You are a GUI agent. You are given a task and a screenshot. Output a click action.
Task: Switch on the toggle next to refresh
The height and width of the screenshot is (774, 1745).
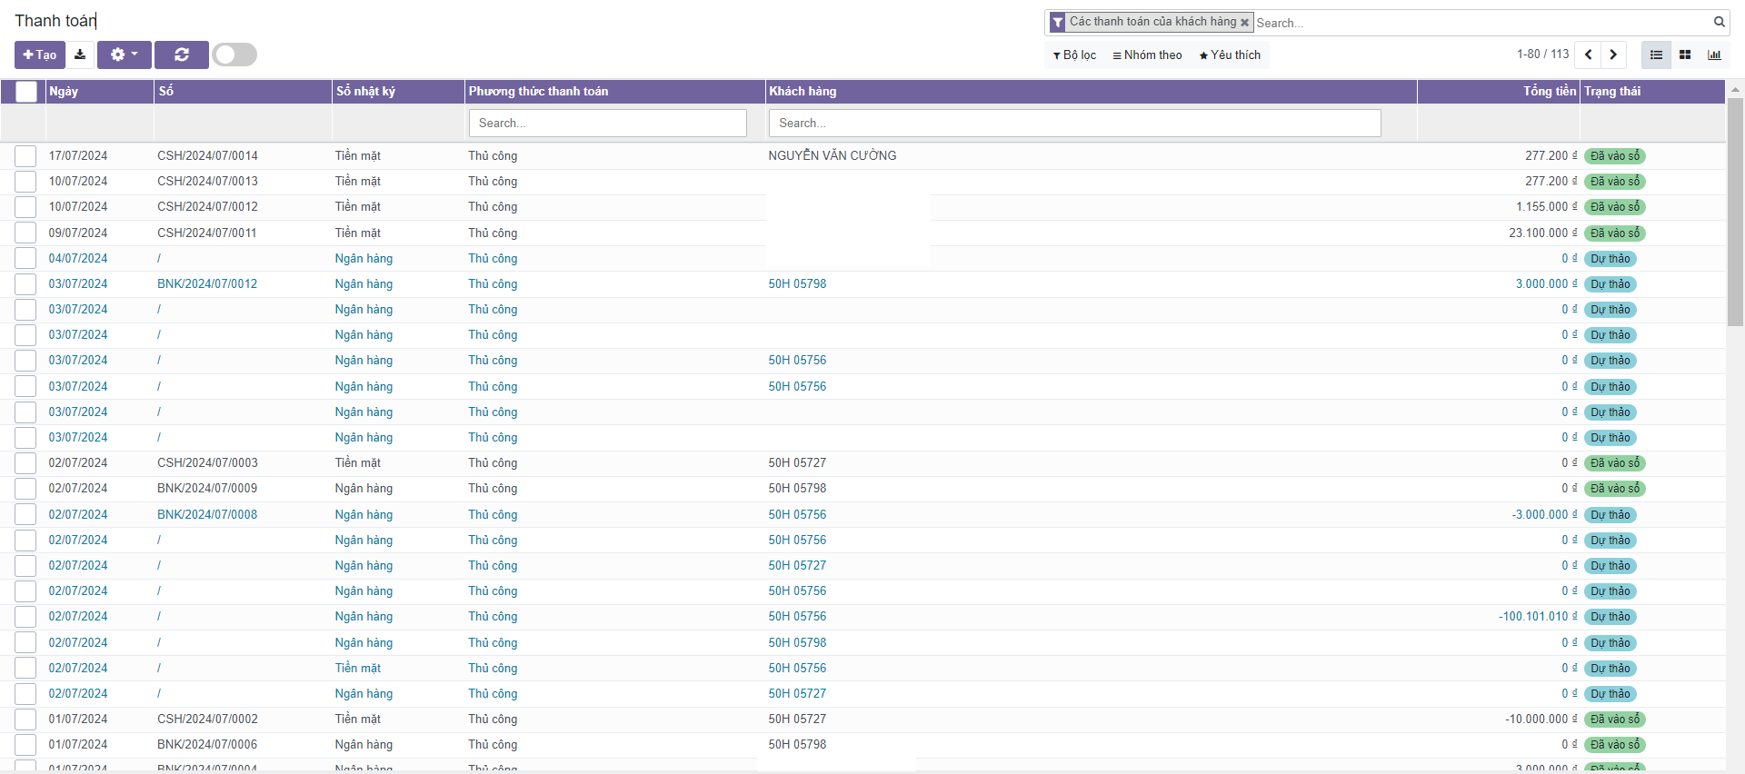click(x=234, y=55)
